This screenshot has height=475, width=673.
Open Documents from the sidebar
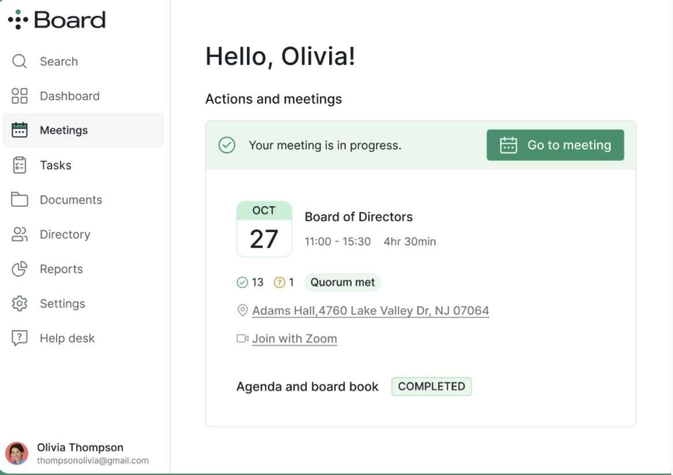[70, 200]
